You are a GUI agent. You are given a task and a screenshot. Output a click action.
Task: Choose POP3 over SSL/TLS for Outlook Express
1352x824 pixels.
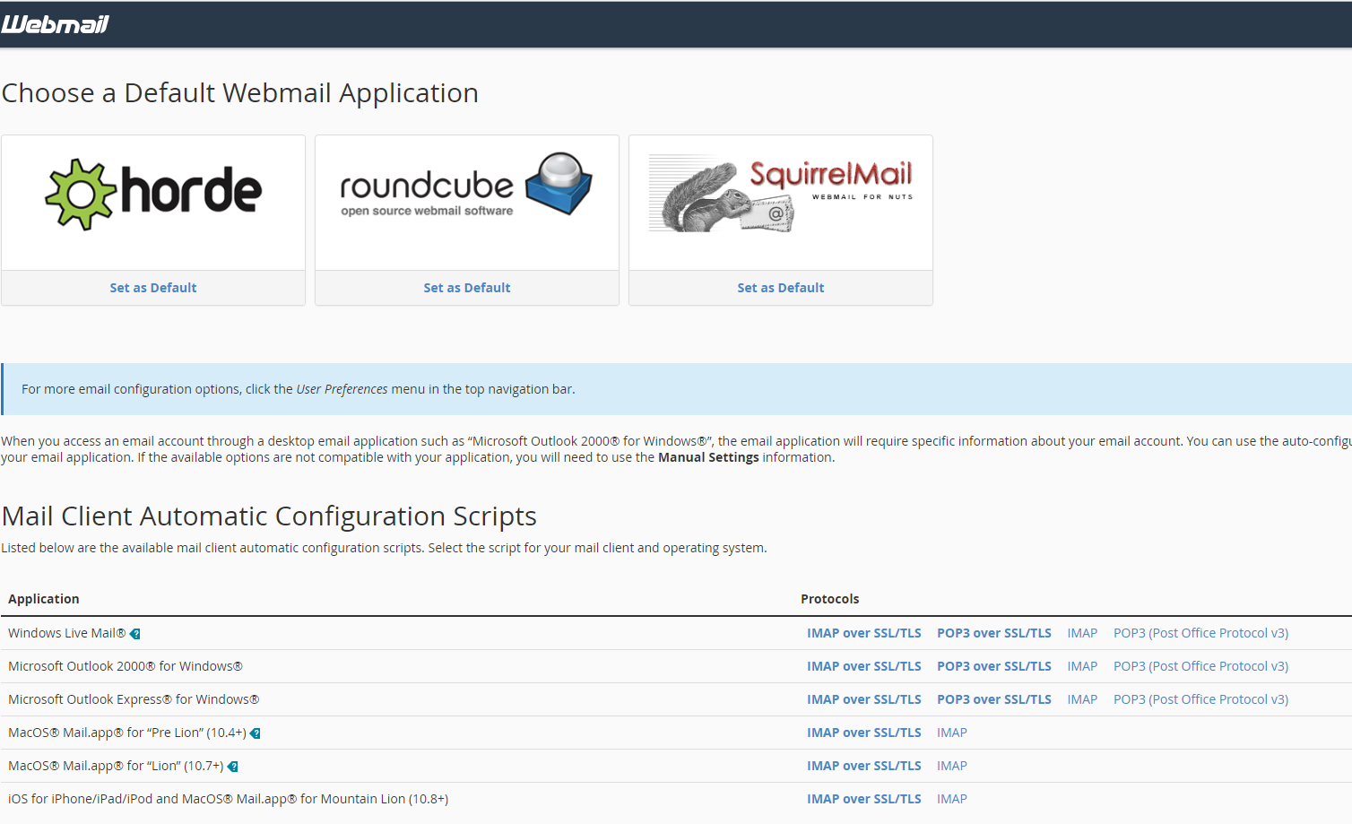click(994, 699)
